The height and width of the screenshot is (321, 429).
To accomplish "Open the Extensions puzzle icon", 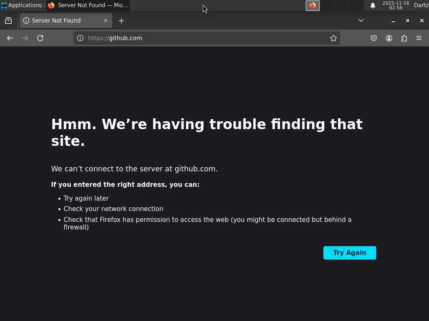I will point(404,38).
